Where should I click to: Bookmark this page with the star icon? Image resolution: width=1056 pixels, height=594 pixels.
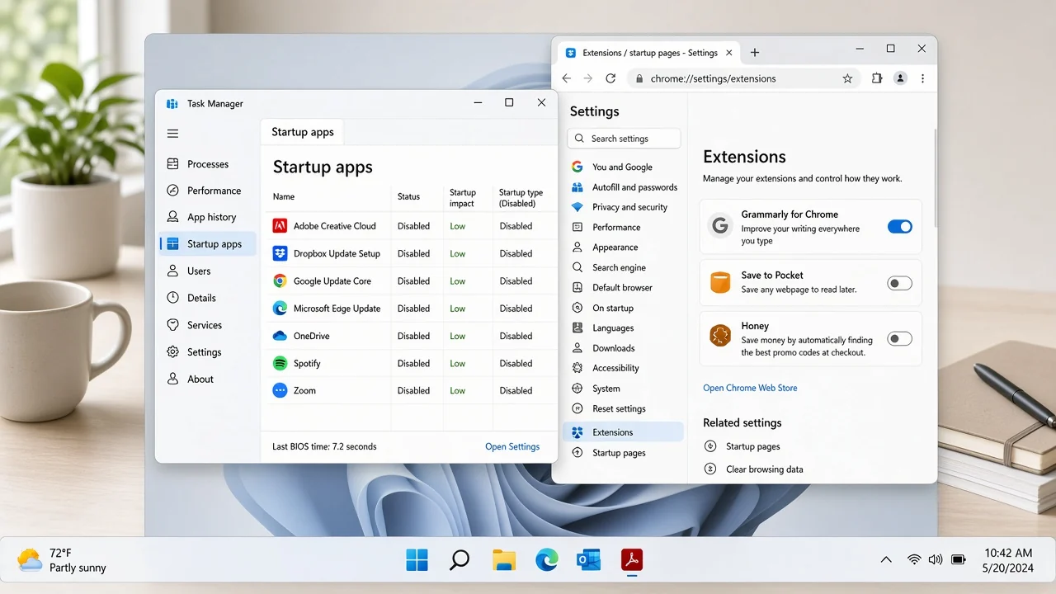pyautogui.click(x=847, y=78)
